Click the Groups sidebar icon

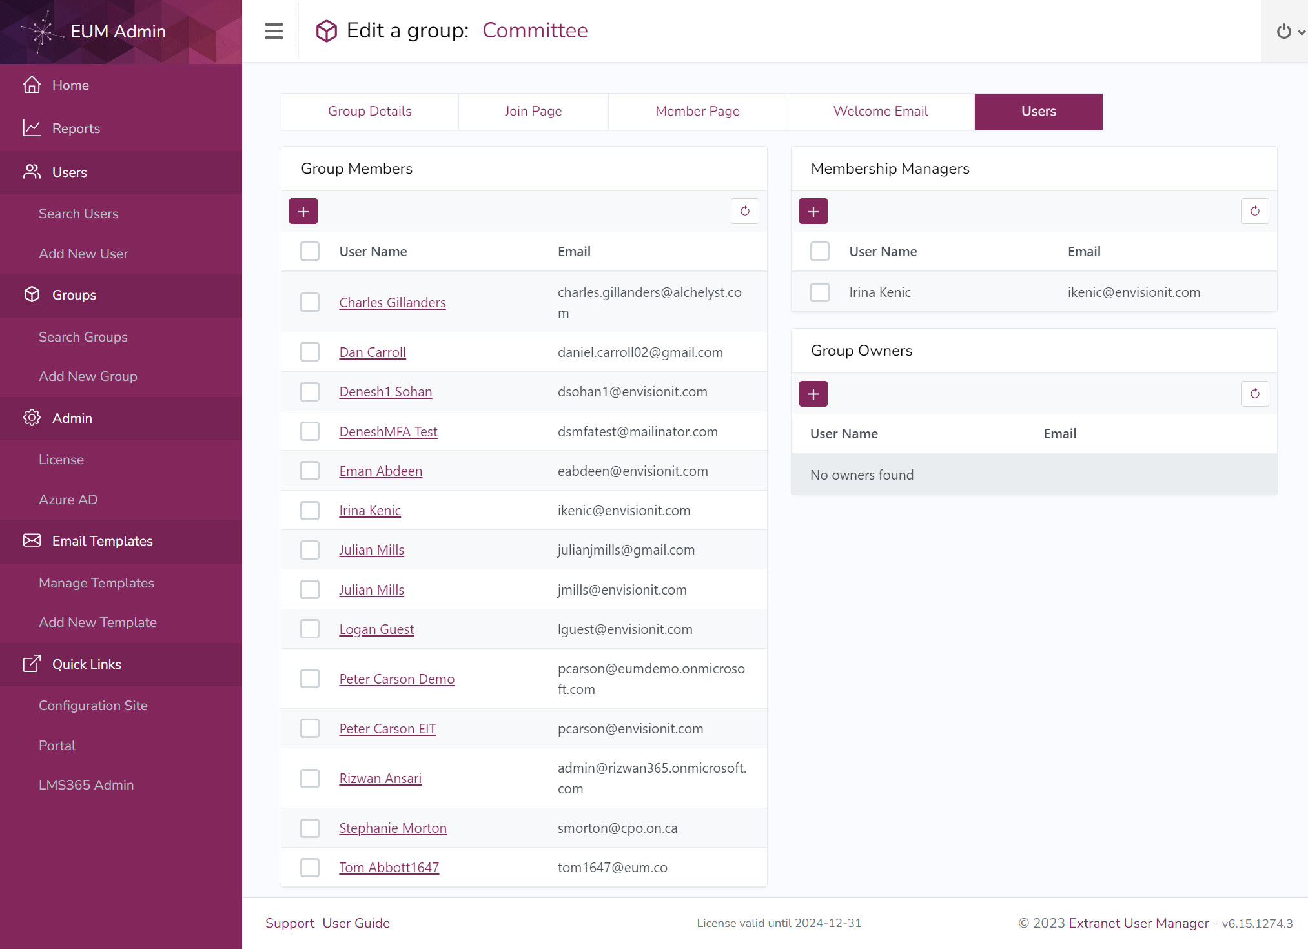click(32, 294)
